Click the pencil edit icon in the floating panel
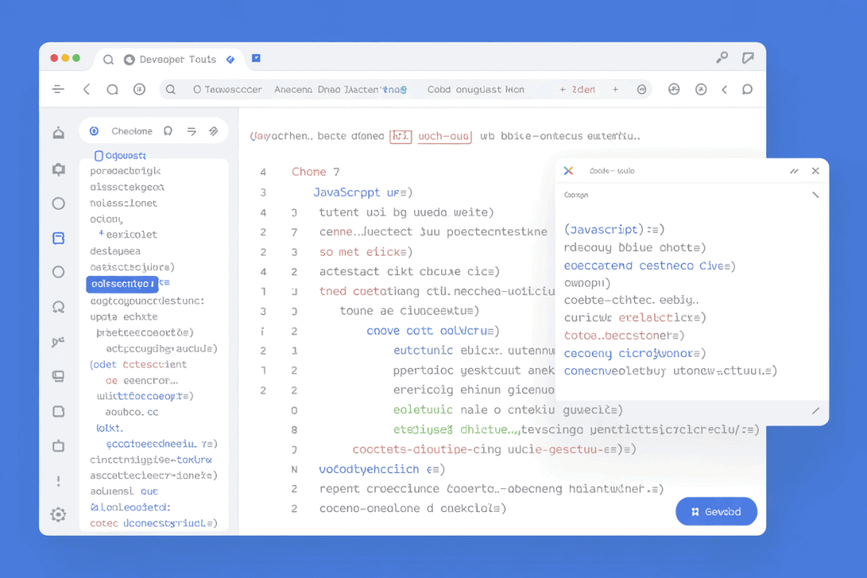This screenshot has height=578, width=867. click(815, 410)
